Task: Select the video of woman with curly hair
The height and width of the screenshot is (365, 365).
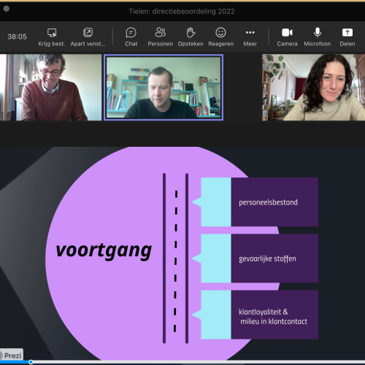Action: click(x=313, y=87)
